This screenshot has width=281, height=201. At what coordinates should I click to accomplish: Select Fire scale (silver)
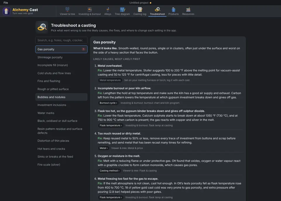[x=61, y=165]
